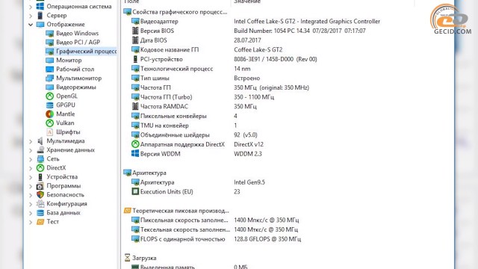This screenshot has height=269, width=478.
Task: Click the Execution Units chip icon
Action: point(135,191)
